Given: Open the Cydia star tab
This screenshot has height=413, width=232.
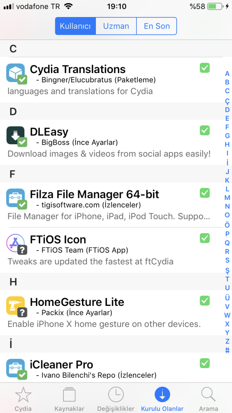Looking at the screenshot, I should pos(23,399).
